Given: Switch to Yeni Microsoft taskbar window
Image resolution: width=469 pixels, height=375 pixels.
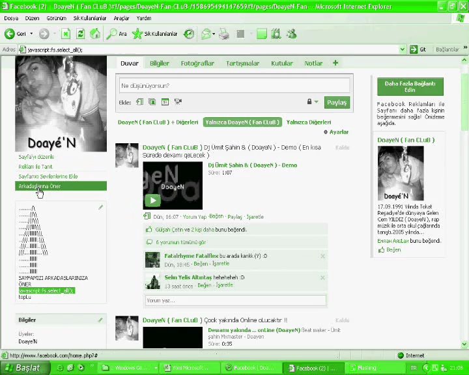Looking at the screenshot, I should coord(190,368).
